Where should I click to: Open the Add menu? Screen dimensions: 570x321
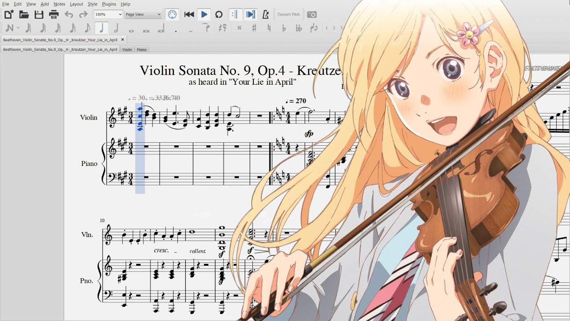tap(45, 4)
